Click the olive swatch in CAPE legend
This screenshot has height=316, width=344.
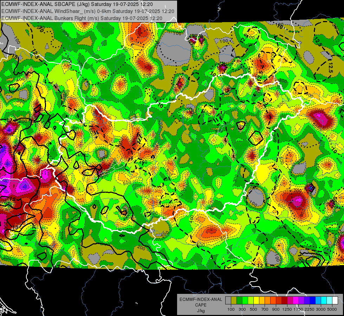tap(234, 300)
